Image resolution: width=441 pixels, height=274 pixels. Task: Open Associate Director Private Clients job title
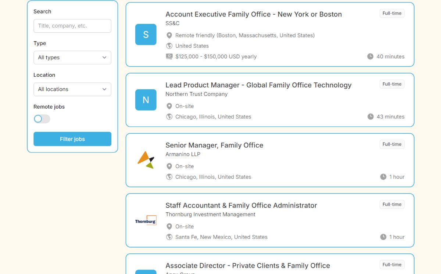(x=248, y=266)
